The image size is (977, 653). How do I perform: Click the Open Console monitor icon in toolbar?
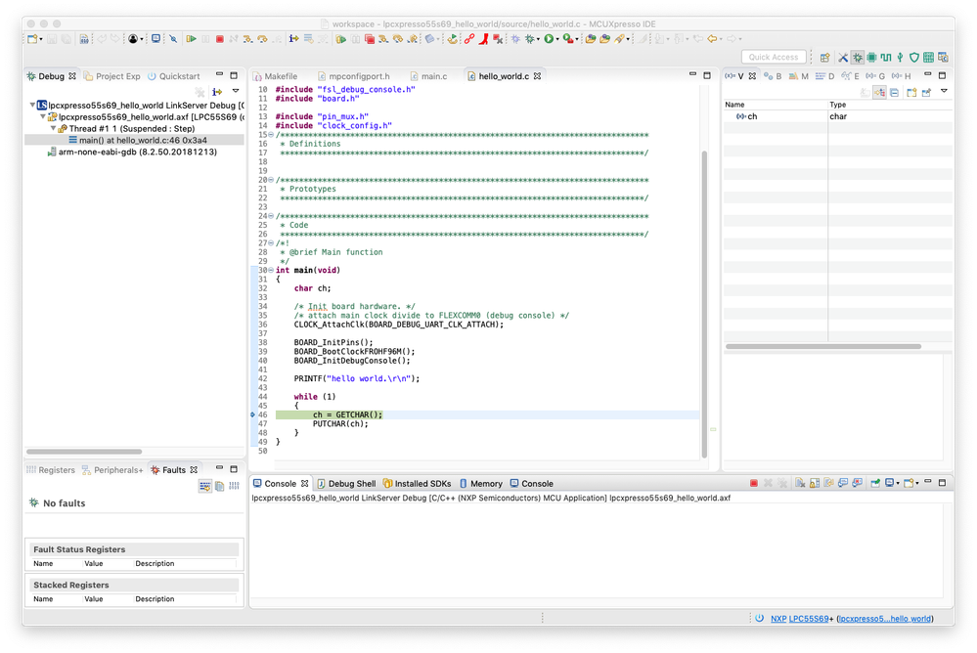pos(155,39)
